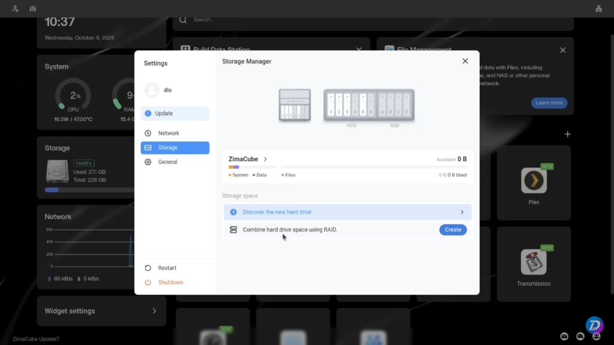Open the mail icon at bottom right
Image resolution: width=614 pixels, height=345 pixels.
point(564,336)
